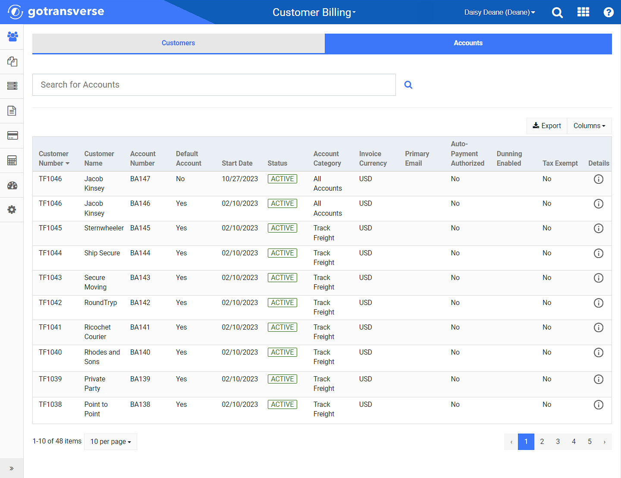Go to page 4
The height and width of the screenshot is (478, 621).
coord(574,442)
